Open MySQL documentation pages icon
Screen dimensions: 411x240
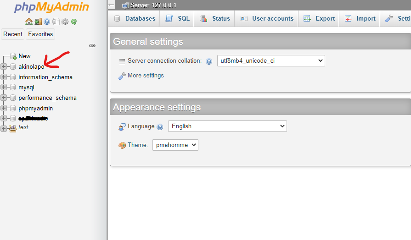[56, 22]
